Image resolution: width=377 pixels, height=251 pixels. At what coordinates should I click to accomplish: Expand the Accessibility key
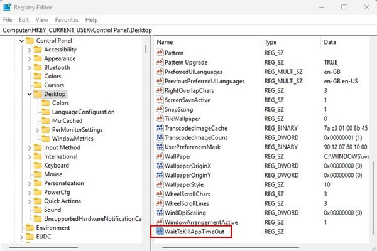[30, 50]
